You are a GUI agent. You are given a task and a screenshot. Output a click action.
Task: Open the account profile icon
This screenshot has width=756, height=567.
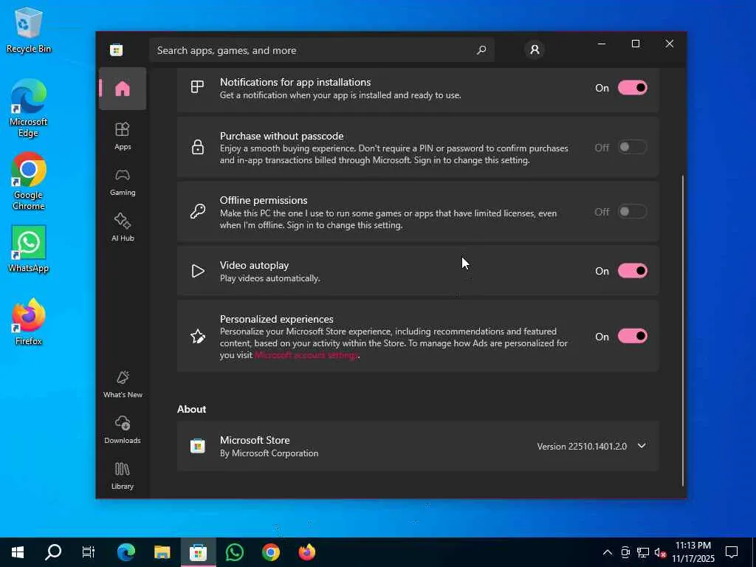(x=535, y=49)
